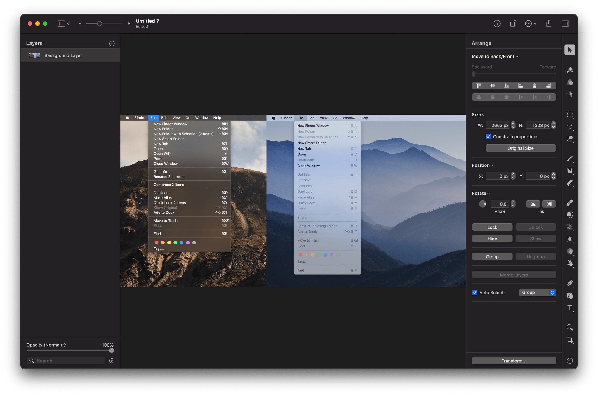
Task: Select the Type text tool
Action: [x=570, y=308]
